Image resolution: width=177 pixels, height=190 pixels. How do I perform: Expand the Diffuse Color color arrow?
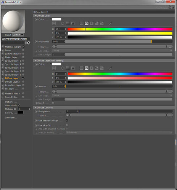(x=51, y=19)
